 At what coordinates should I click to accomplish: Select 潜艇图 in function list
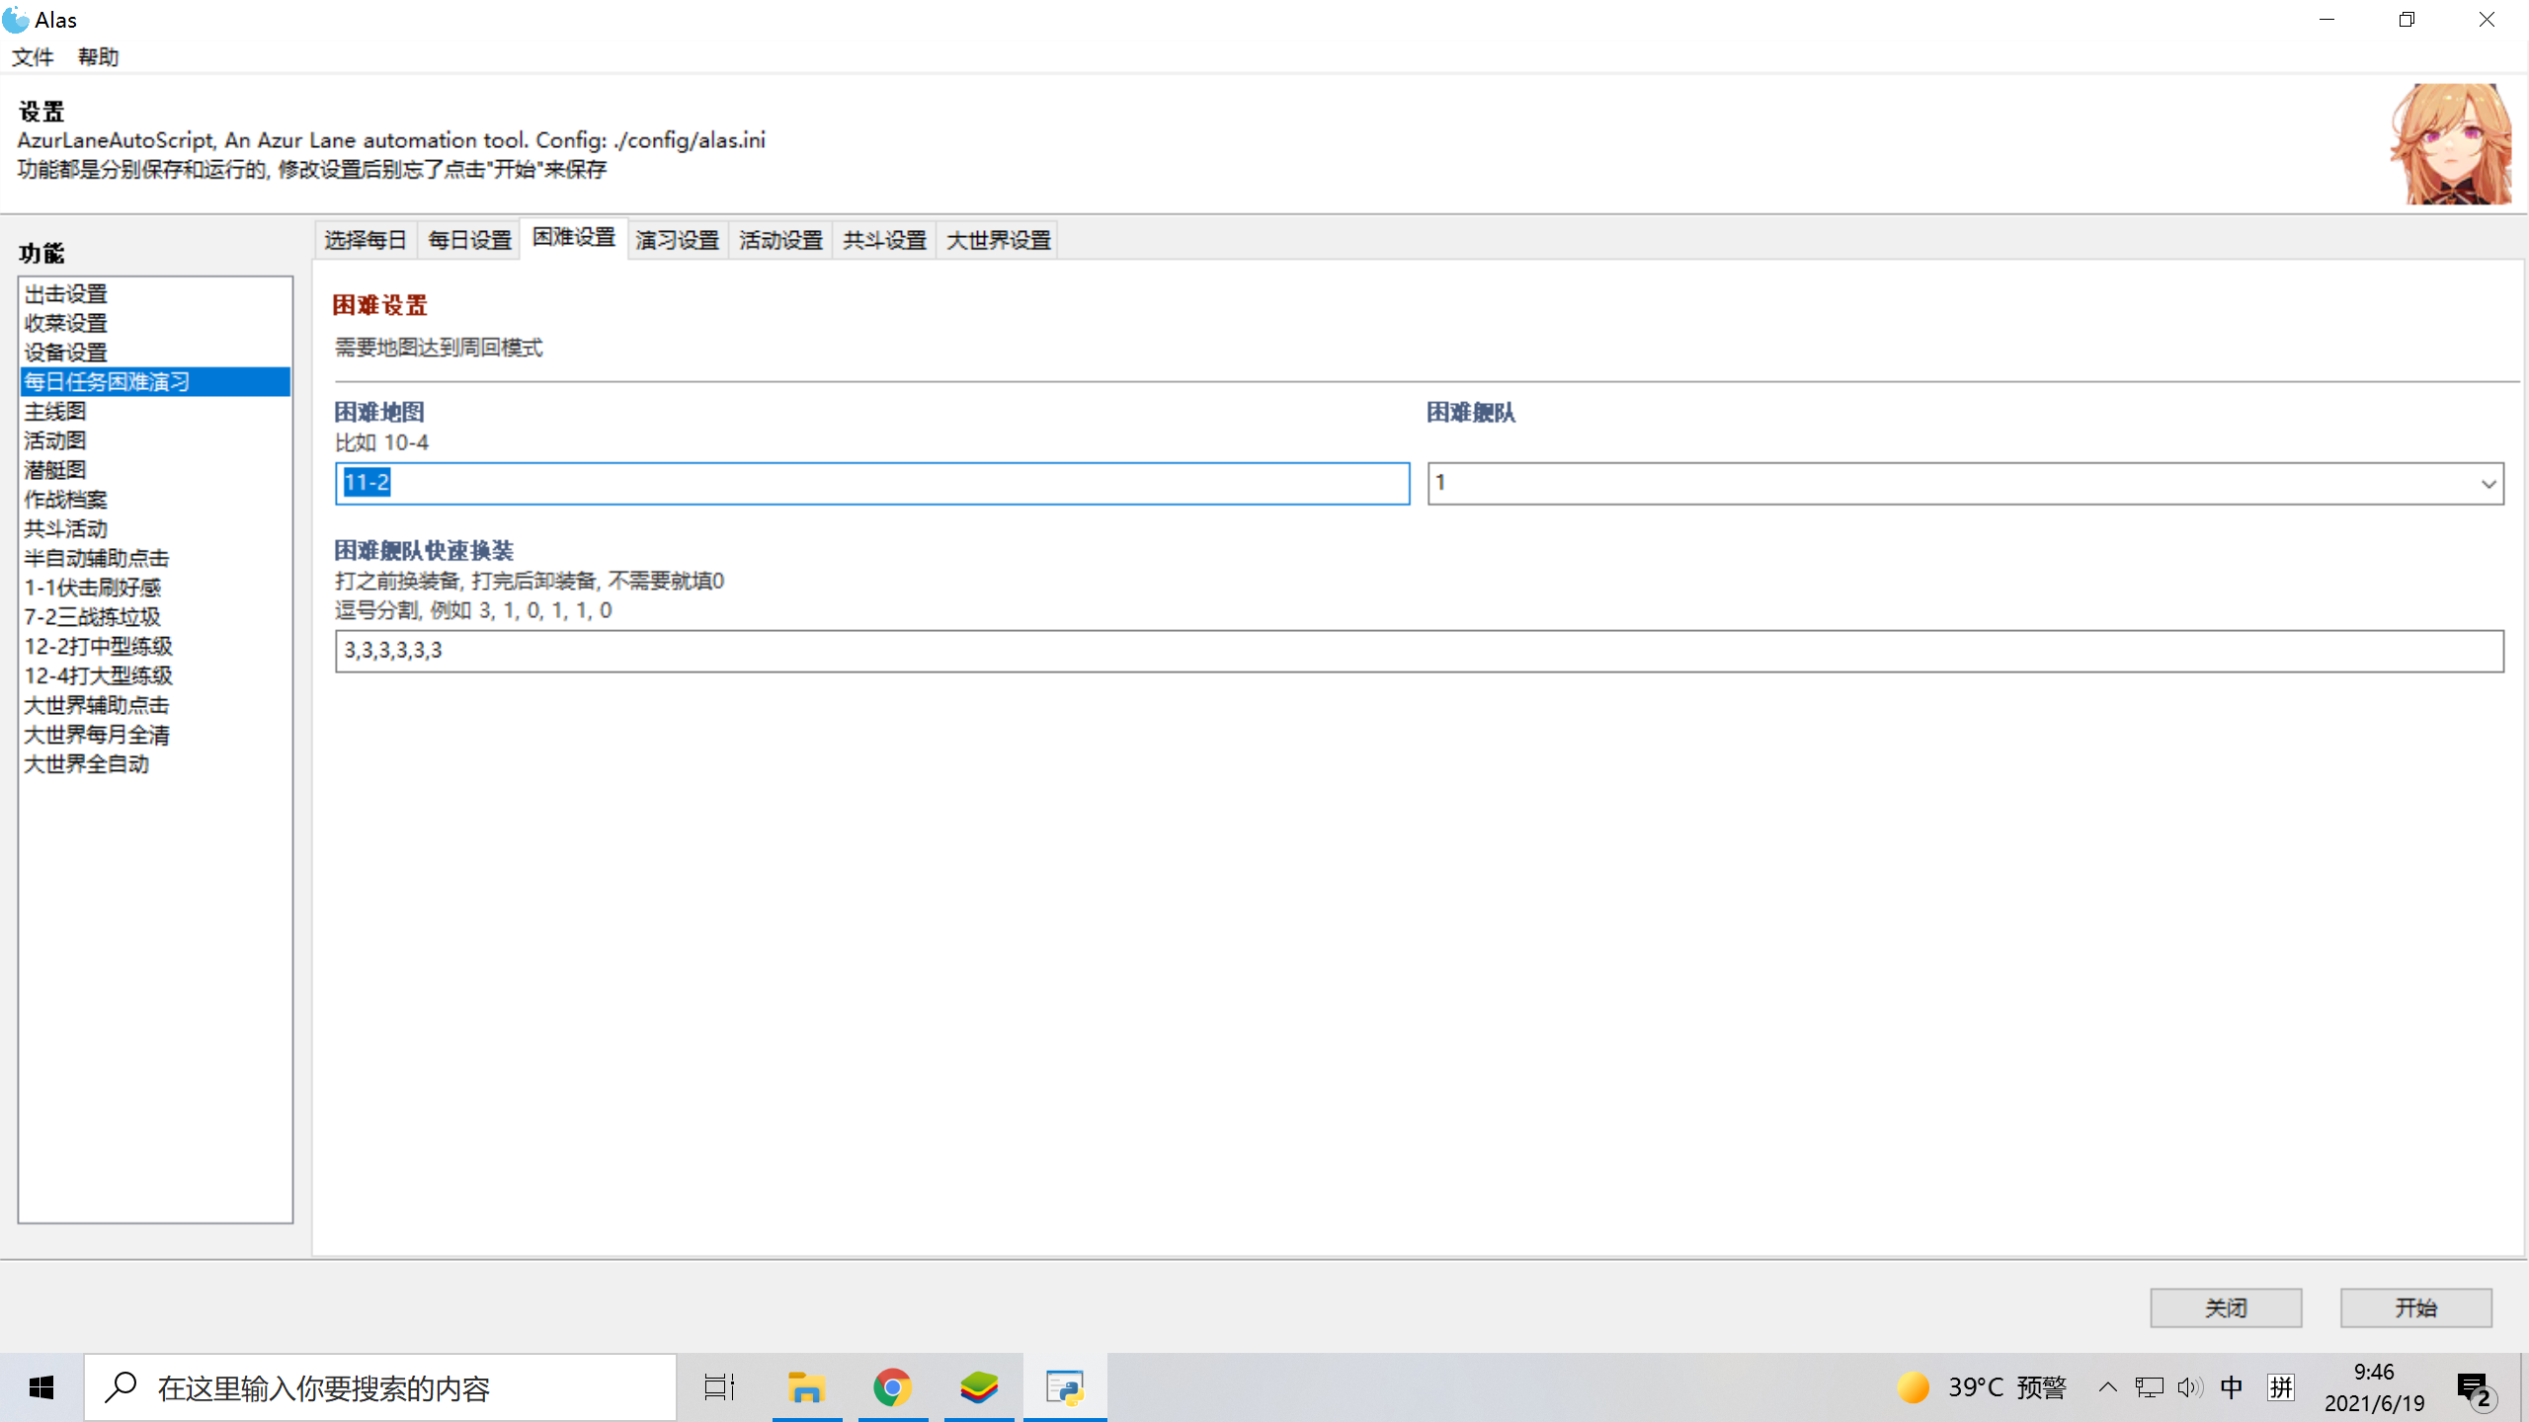coord(155,470)
